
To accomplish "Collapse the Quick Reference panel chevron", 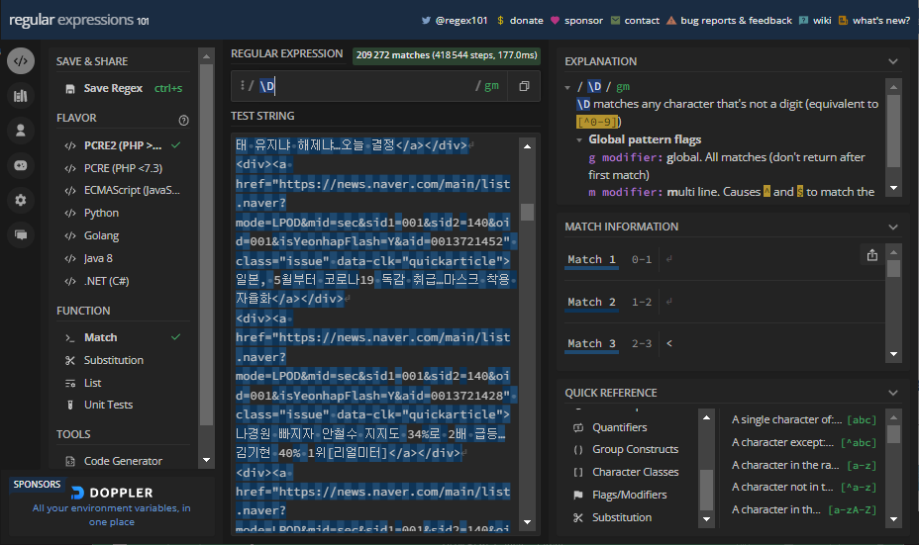I will point(892,393).
